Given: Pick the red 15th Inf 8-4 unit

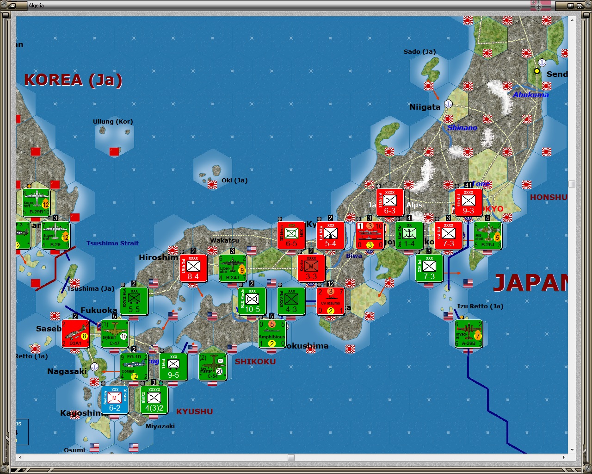Looking at the screenshot, I should [193, 268].
